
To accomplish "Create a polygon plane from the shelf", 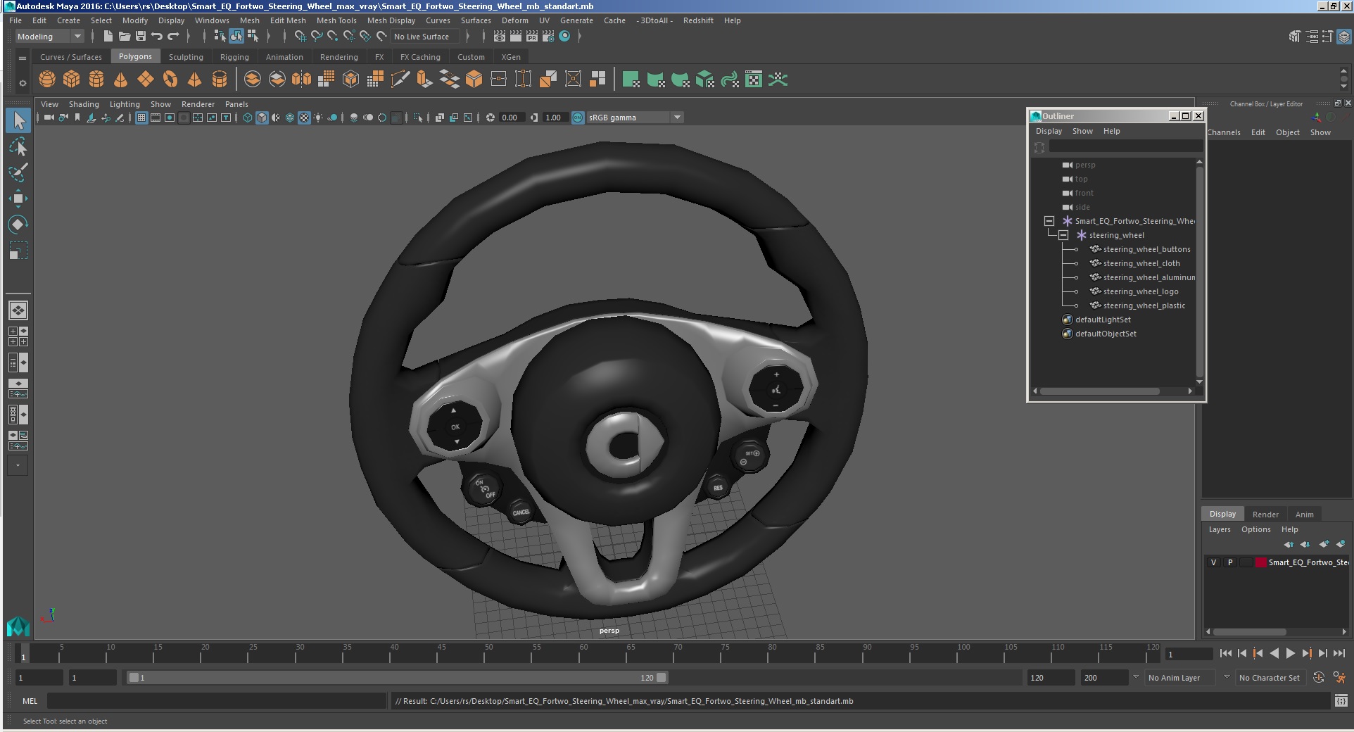I will point(146,80).
